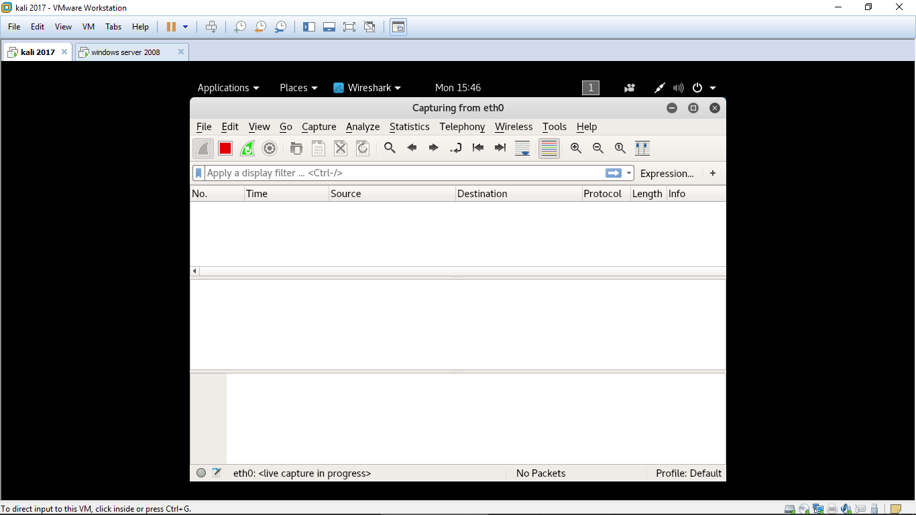916x515 pixels.
Task: Open the Applications menu dropdown
Action: tap(228, 88)
